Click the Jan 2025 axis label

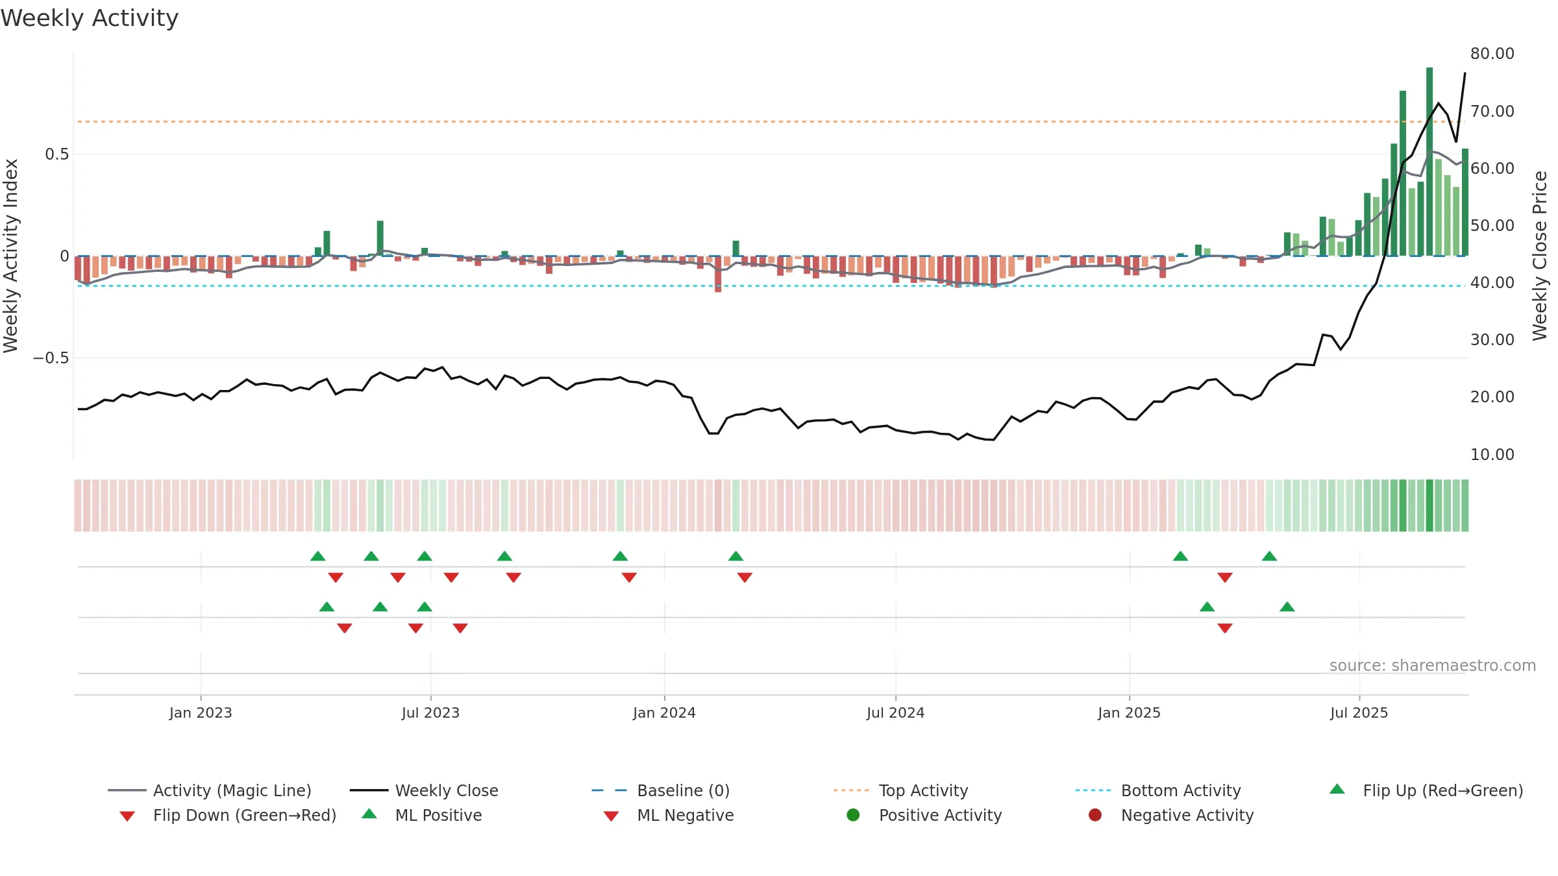[x=1129, y=712]
